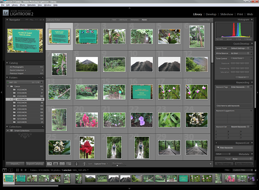Show the secondary display window button
259x190 pixels.
pos(11,171)
